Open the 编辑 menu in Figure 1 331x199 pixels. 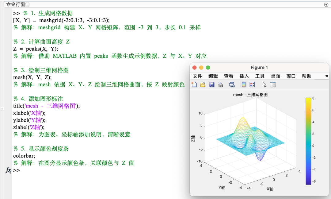pyautogui.click(x=213, y=76)
